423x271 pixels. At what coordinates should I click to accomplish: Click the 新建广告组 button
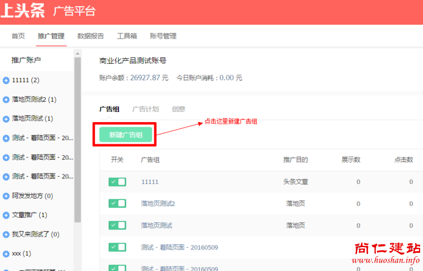tap(125, 134)
